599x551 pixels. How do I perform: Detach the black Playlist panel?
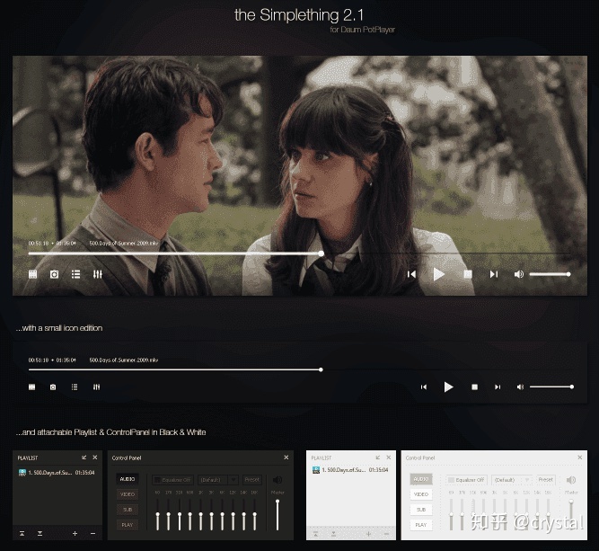point(84,458)
